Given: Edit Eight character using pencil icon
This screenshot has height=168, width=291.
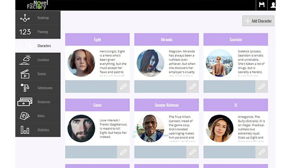Looking at the screenshot, I should coord(123,86).
